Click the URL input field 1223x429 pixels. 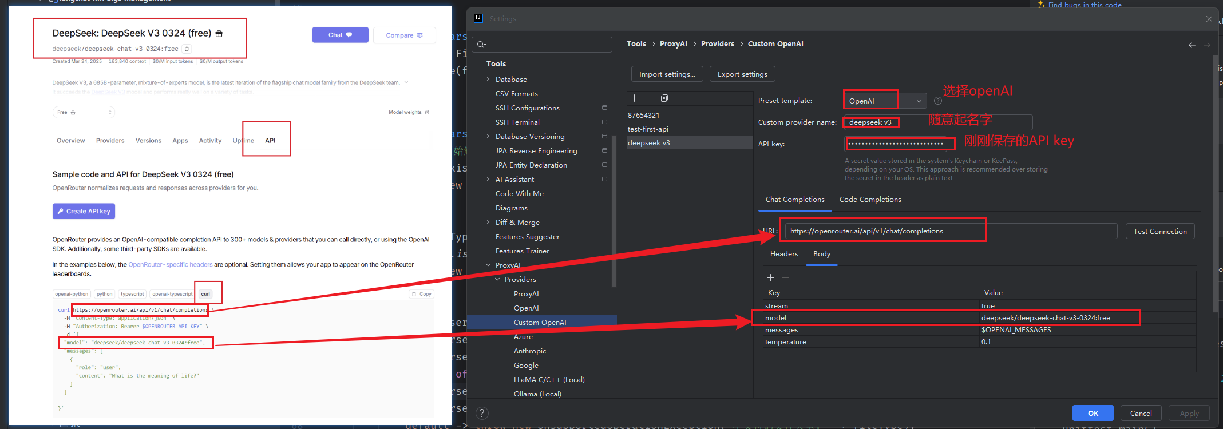coord(951,231)
